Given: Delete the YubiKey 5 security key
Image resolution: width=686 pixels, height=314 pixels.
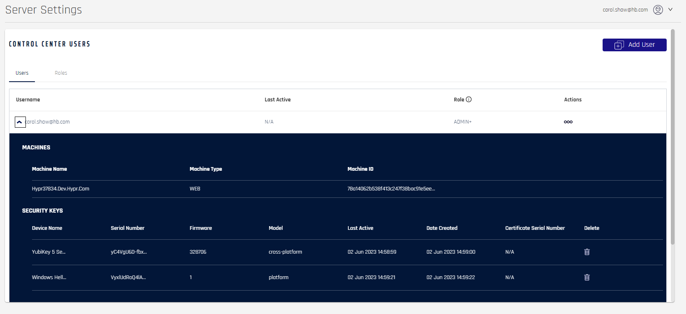Looking at the screenshot, I should click(587, 252).
